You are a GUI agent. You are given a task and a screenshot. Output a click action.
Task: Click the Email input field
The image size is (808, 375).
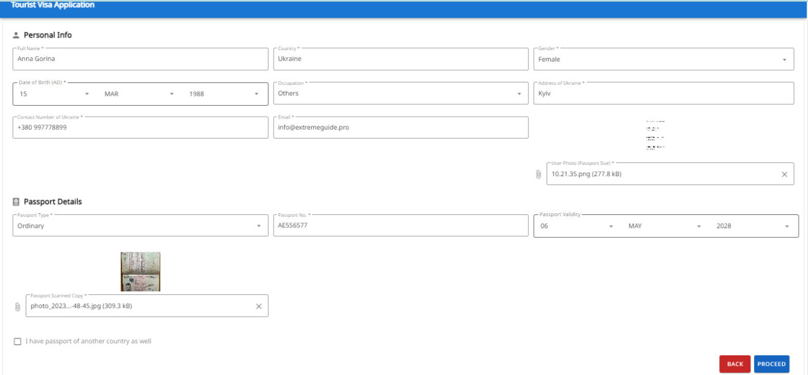tap(400, 128)
